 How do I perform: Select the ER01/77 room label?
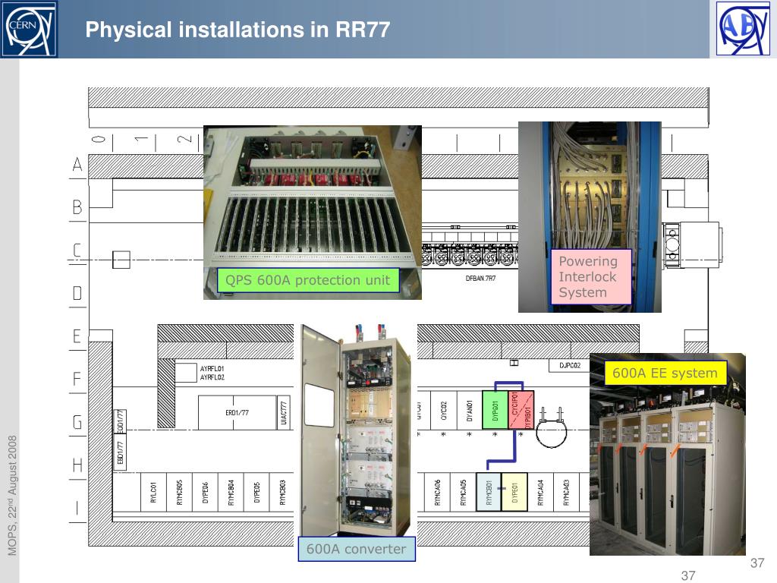(237, 412)
